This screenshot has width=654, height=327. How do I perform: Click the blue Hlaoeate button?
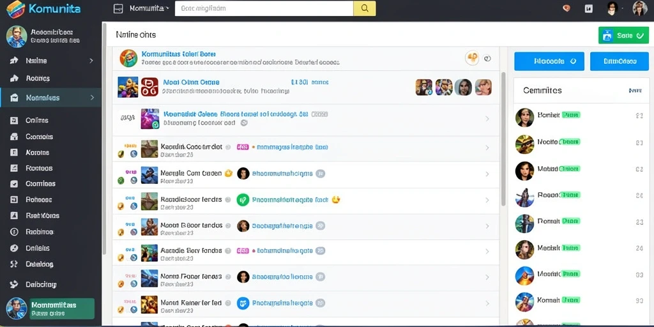(549, 61)
